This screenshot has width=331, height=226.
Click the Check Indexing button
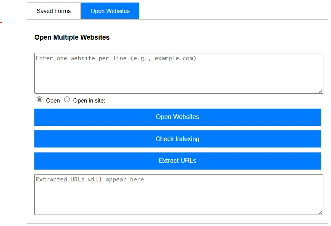(x=177, y=139)
